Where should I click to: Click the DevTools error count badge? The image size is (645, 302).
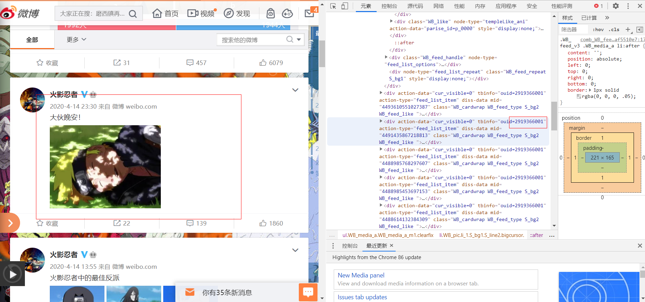click(x=598, y=6)
